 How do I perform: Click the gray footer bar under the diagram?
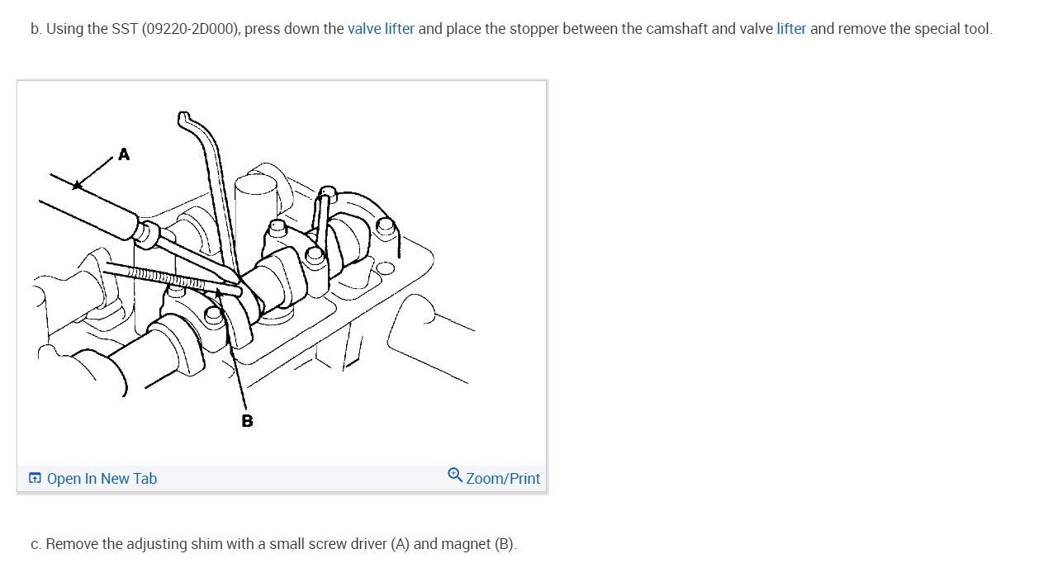[x=282, y=479]
